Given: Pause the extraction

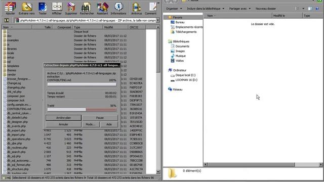Looking at the screenshot, I should pyautogui.click(x=100, y=118).
